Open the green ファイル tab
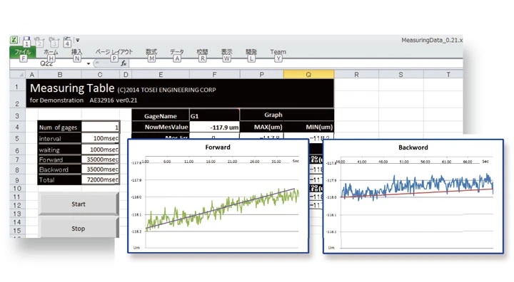This screenshot has width=514, height=282. point(23,52)
